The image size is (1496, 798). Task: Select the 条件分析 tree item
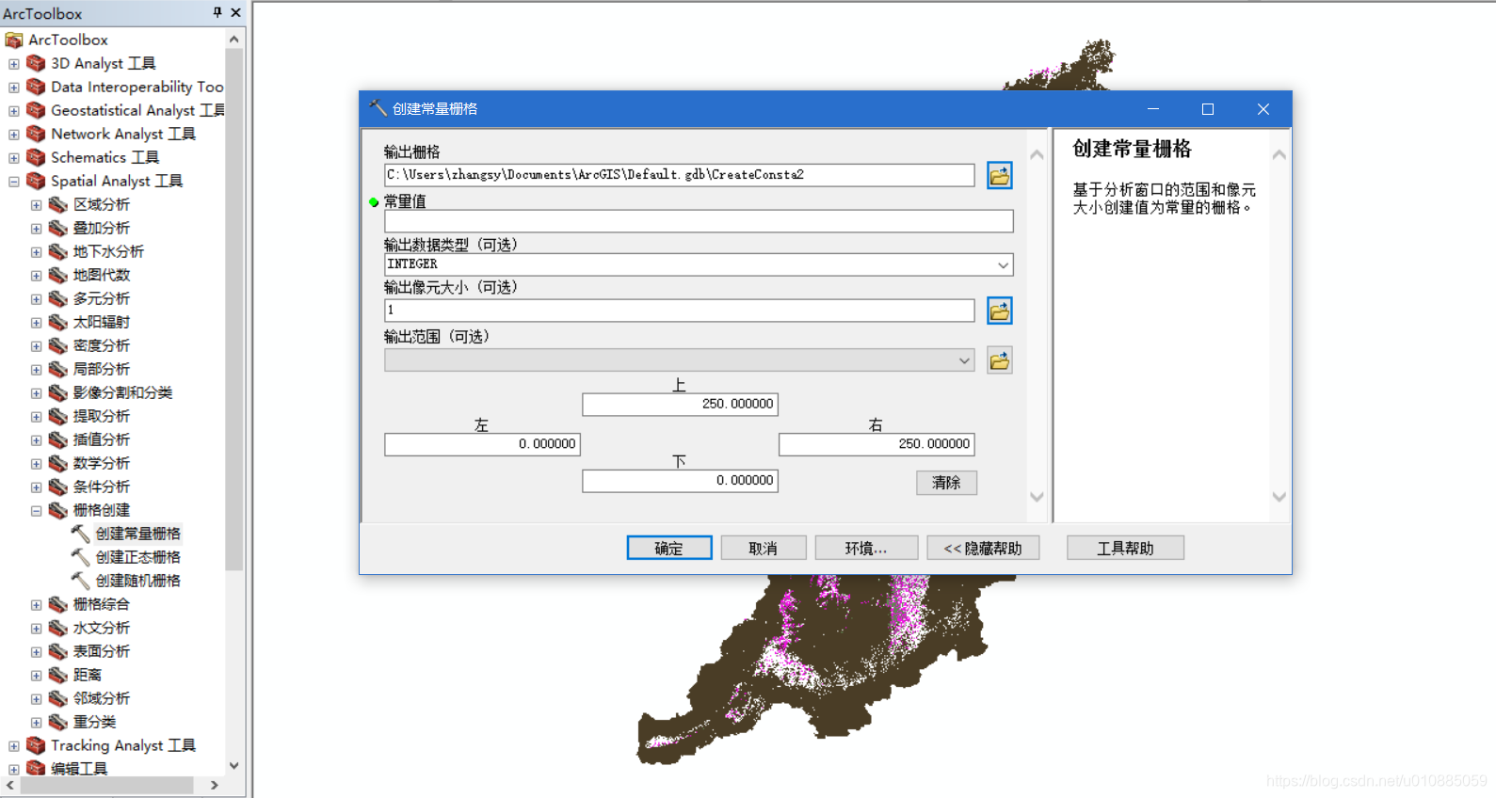click(102, 487)
